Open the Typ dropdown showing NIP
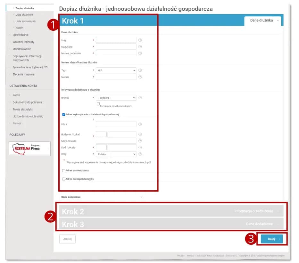 pyautogui.click(x=116, y=70)
